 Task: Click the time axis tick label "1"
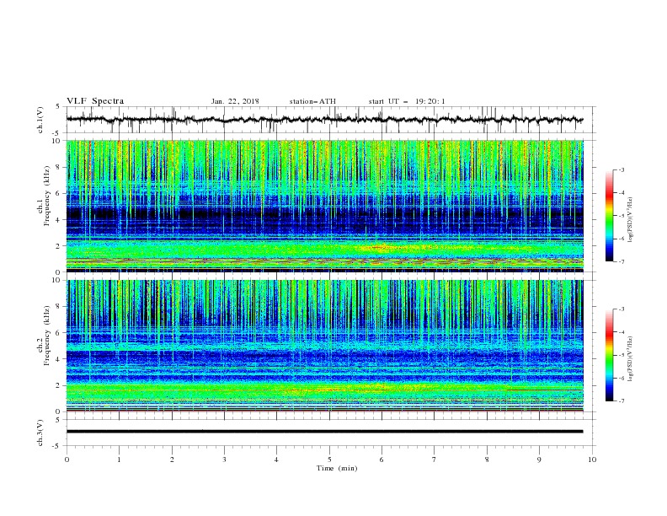pos(119,460)
